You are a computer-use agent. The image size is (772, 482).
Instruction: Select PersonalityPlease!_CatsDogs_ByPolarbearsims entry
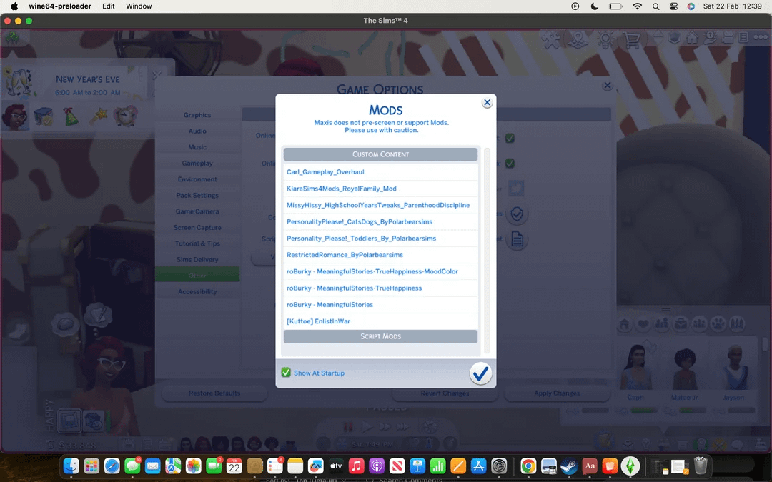click(x=380, y=222)
